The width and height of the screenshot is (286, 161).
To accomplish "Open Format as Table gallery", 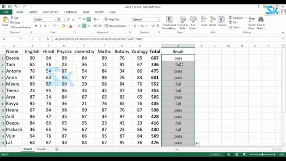I will [x=183, y=23].
